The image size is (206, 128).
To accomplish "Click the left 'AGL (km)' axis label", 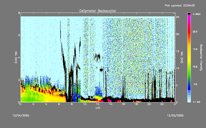I will 16,57.
